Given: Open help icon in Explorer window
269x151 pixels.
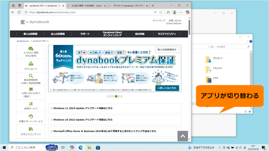Looking at the screenshot, I should pyautogui.click(x=251, y=41).
